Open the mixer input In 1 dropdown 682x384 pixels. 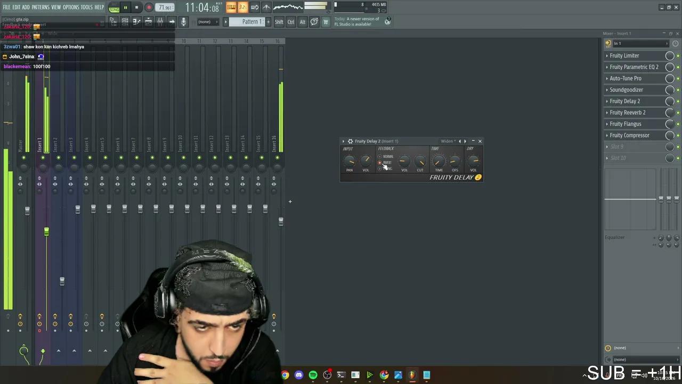coord(640,44)
